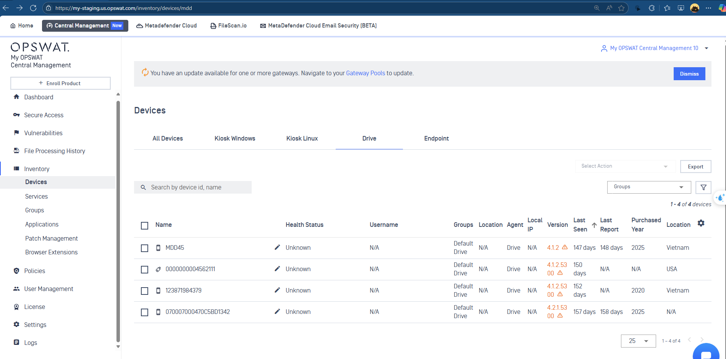Click the Settings gear icon in sidebar

[16, 325]
